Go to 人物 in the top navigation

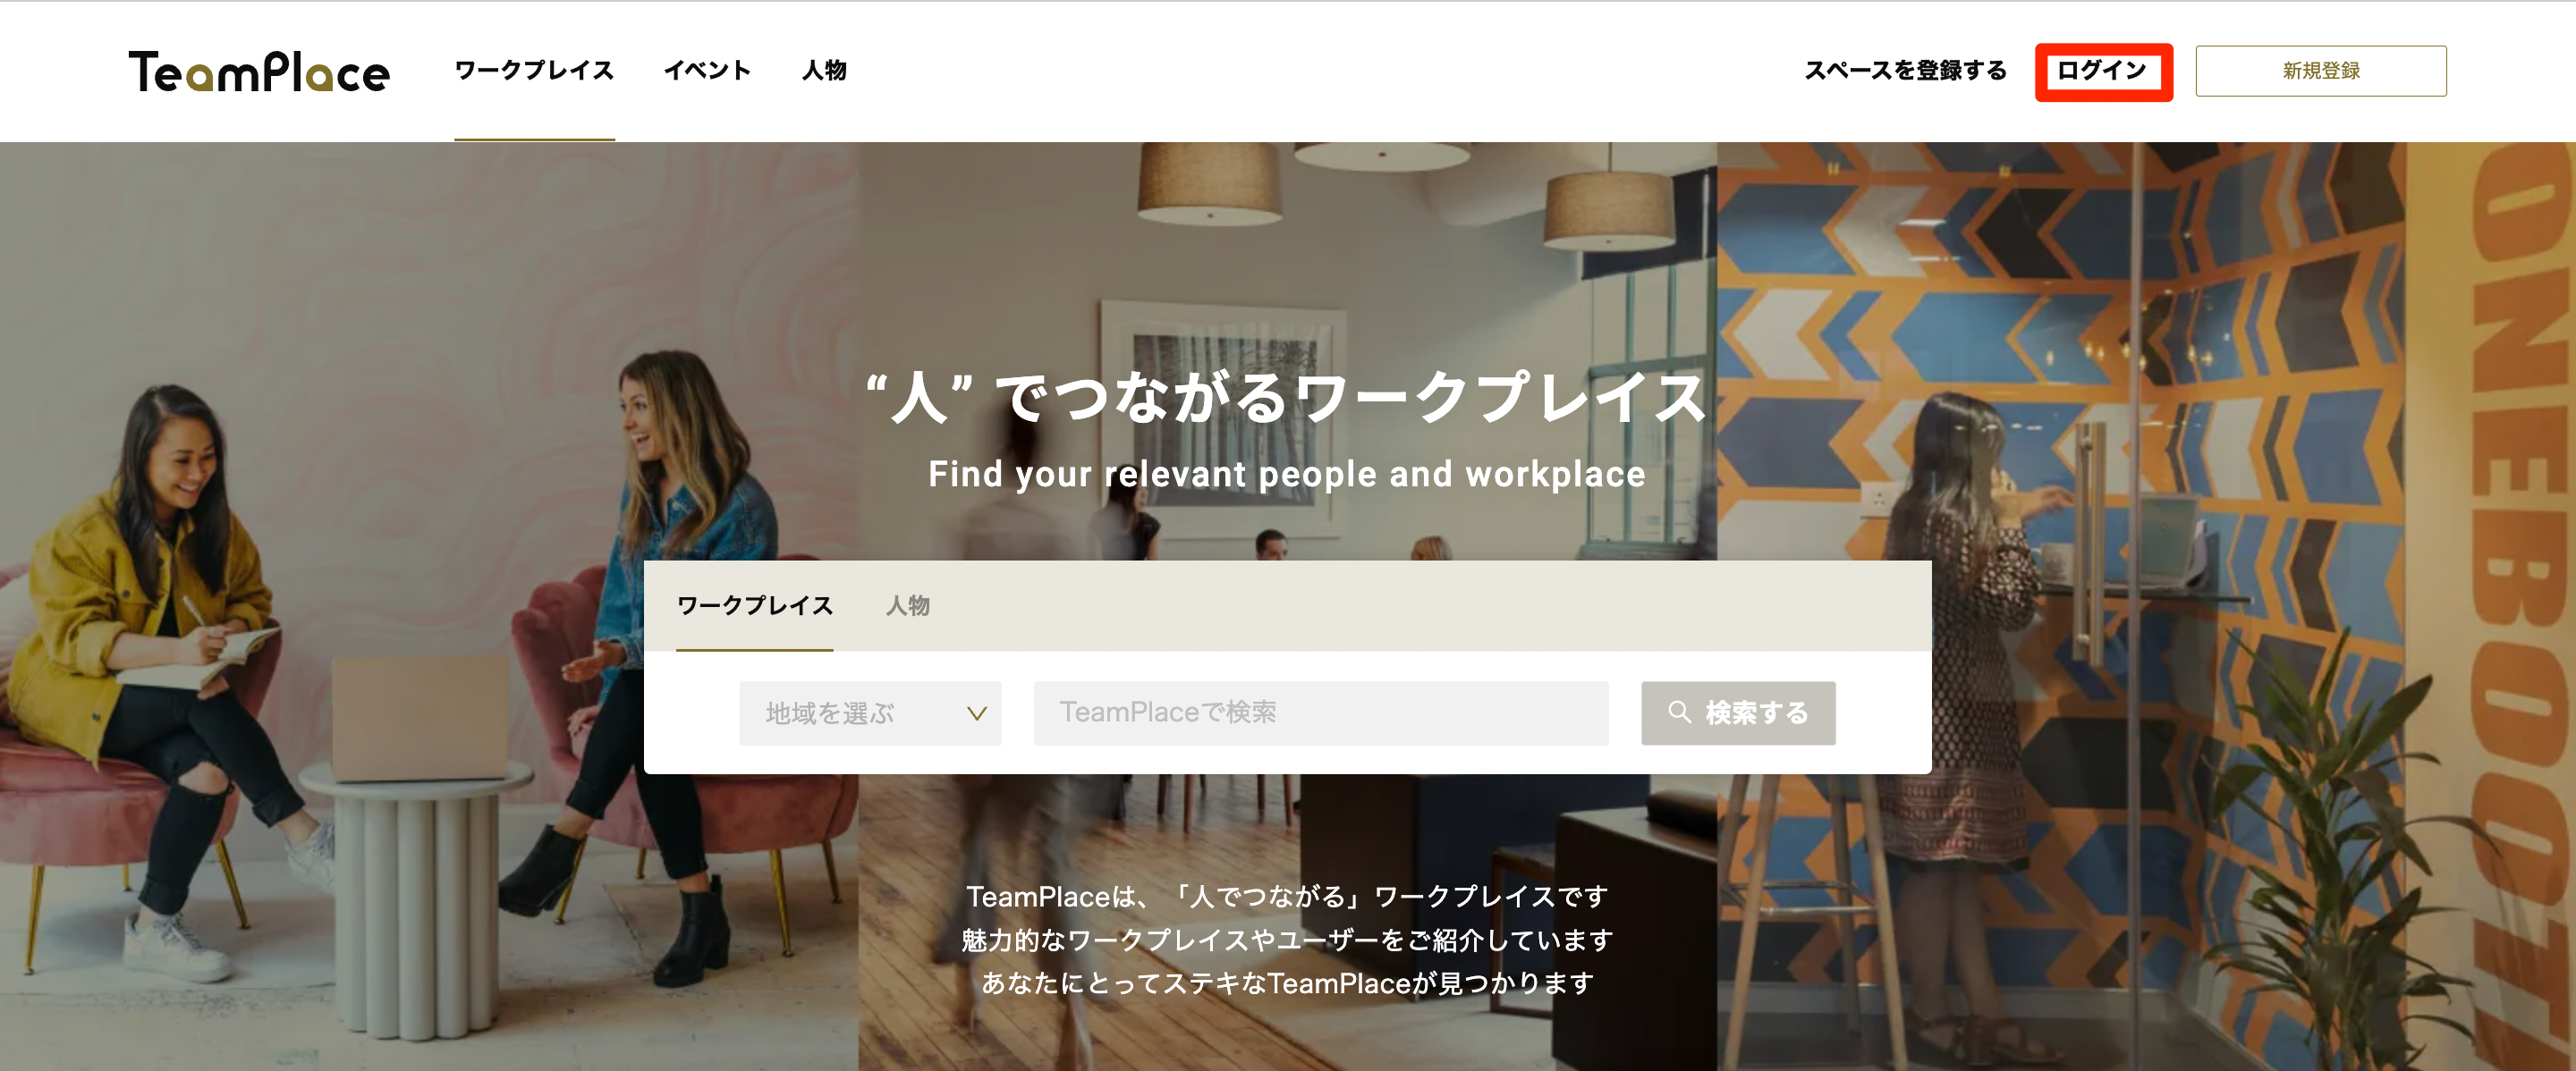(824, 71)
